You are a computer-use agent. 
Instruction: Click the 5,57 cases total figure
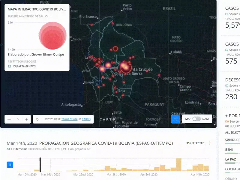(232, 25)
